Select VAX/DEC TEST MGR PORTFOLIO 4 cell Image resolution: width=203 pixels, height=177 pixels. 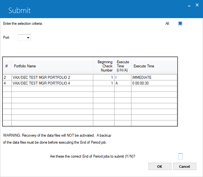(52, 83)
